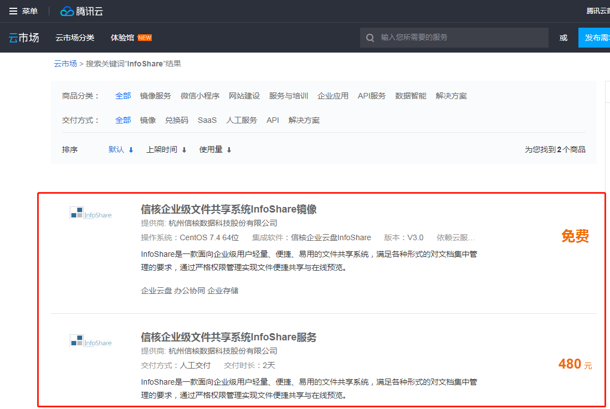The height and width of the screenshot is (409, 610).
Task: Filter category by 解决方案
Action: pyautogui.click(x=451, y=96)
